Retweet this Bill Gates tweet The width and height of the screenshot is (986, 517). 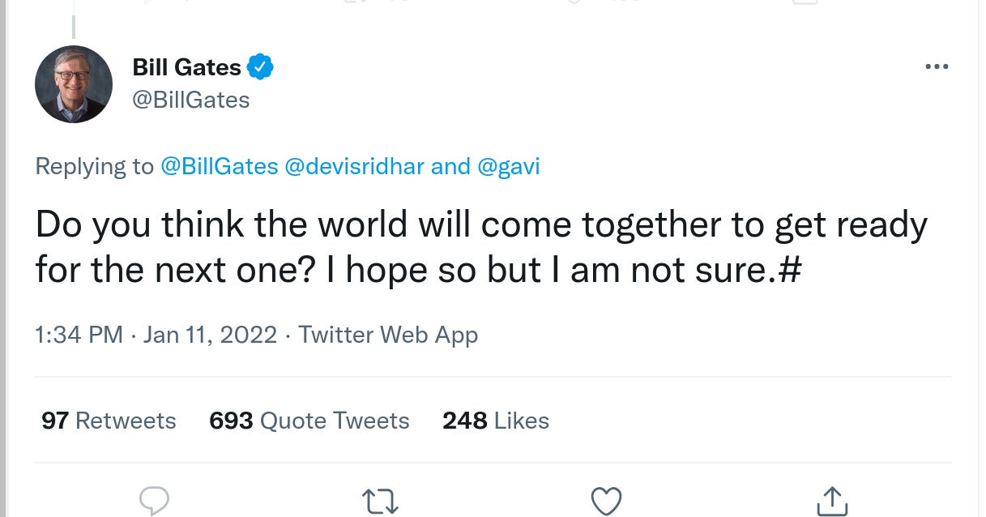point(379,501)
